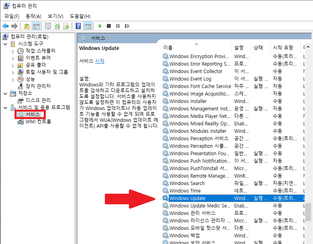313x244 pixels.
Task: Open 동작(A) menu
Action: pyautogui.click(x=34, y=17)
